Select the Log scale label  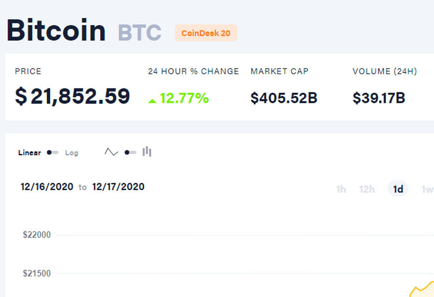point(71,153)
